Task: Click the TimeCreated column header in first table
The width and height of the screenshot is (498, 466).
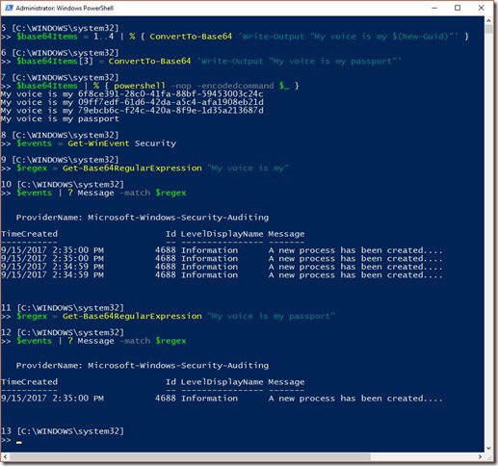Action: pos(30,234)
